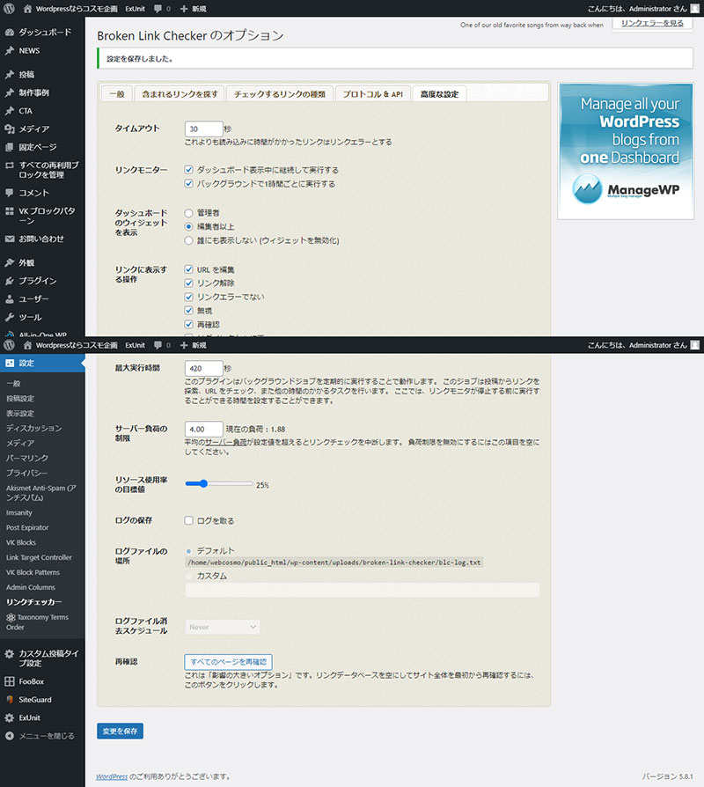
Task: Click the Tools wrench icon
Action: pyautogui.click(x=10, y=317)
